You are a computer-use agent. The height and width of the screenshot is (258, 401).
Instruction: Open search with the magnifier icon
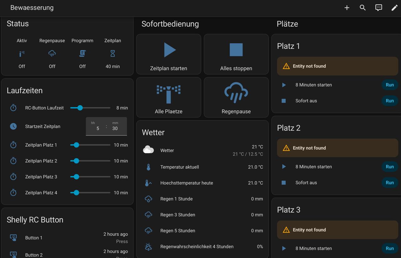click(x=363, y=8)
